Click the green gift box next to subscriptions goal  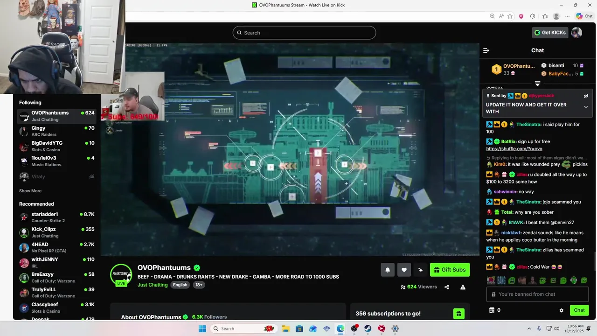pyautogui.click(x=459, y=314)
